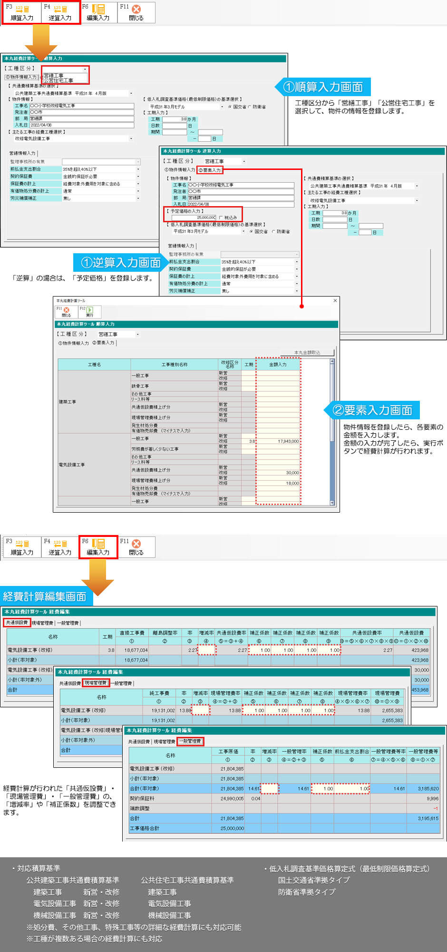This screenshot has width=447, height=952.
Task: Click F4 逆算入力 icon in top toolbar
Action: point(60,13)
